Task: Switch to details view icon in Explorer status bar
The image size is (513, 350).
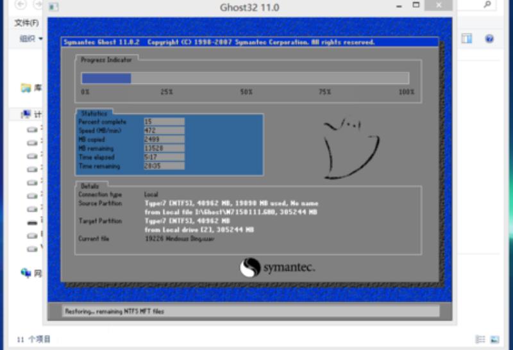Action: pyautogui.click(x=480, y=340)
